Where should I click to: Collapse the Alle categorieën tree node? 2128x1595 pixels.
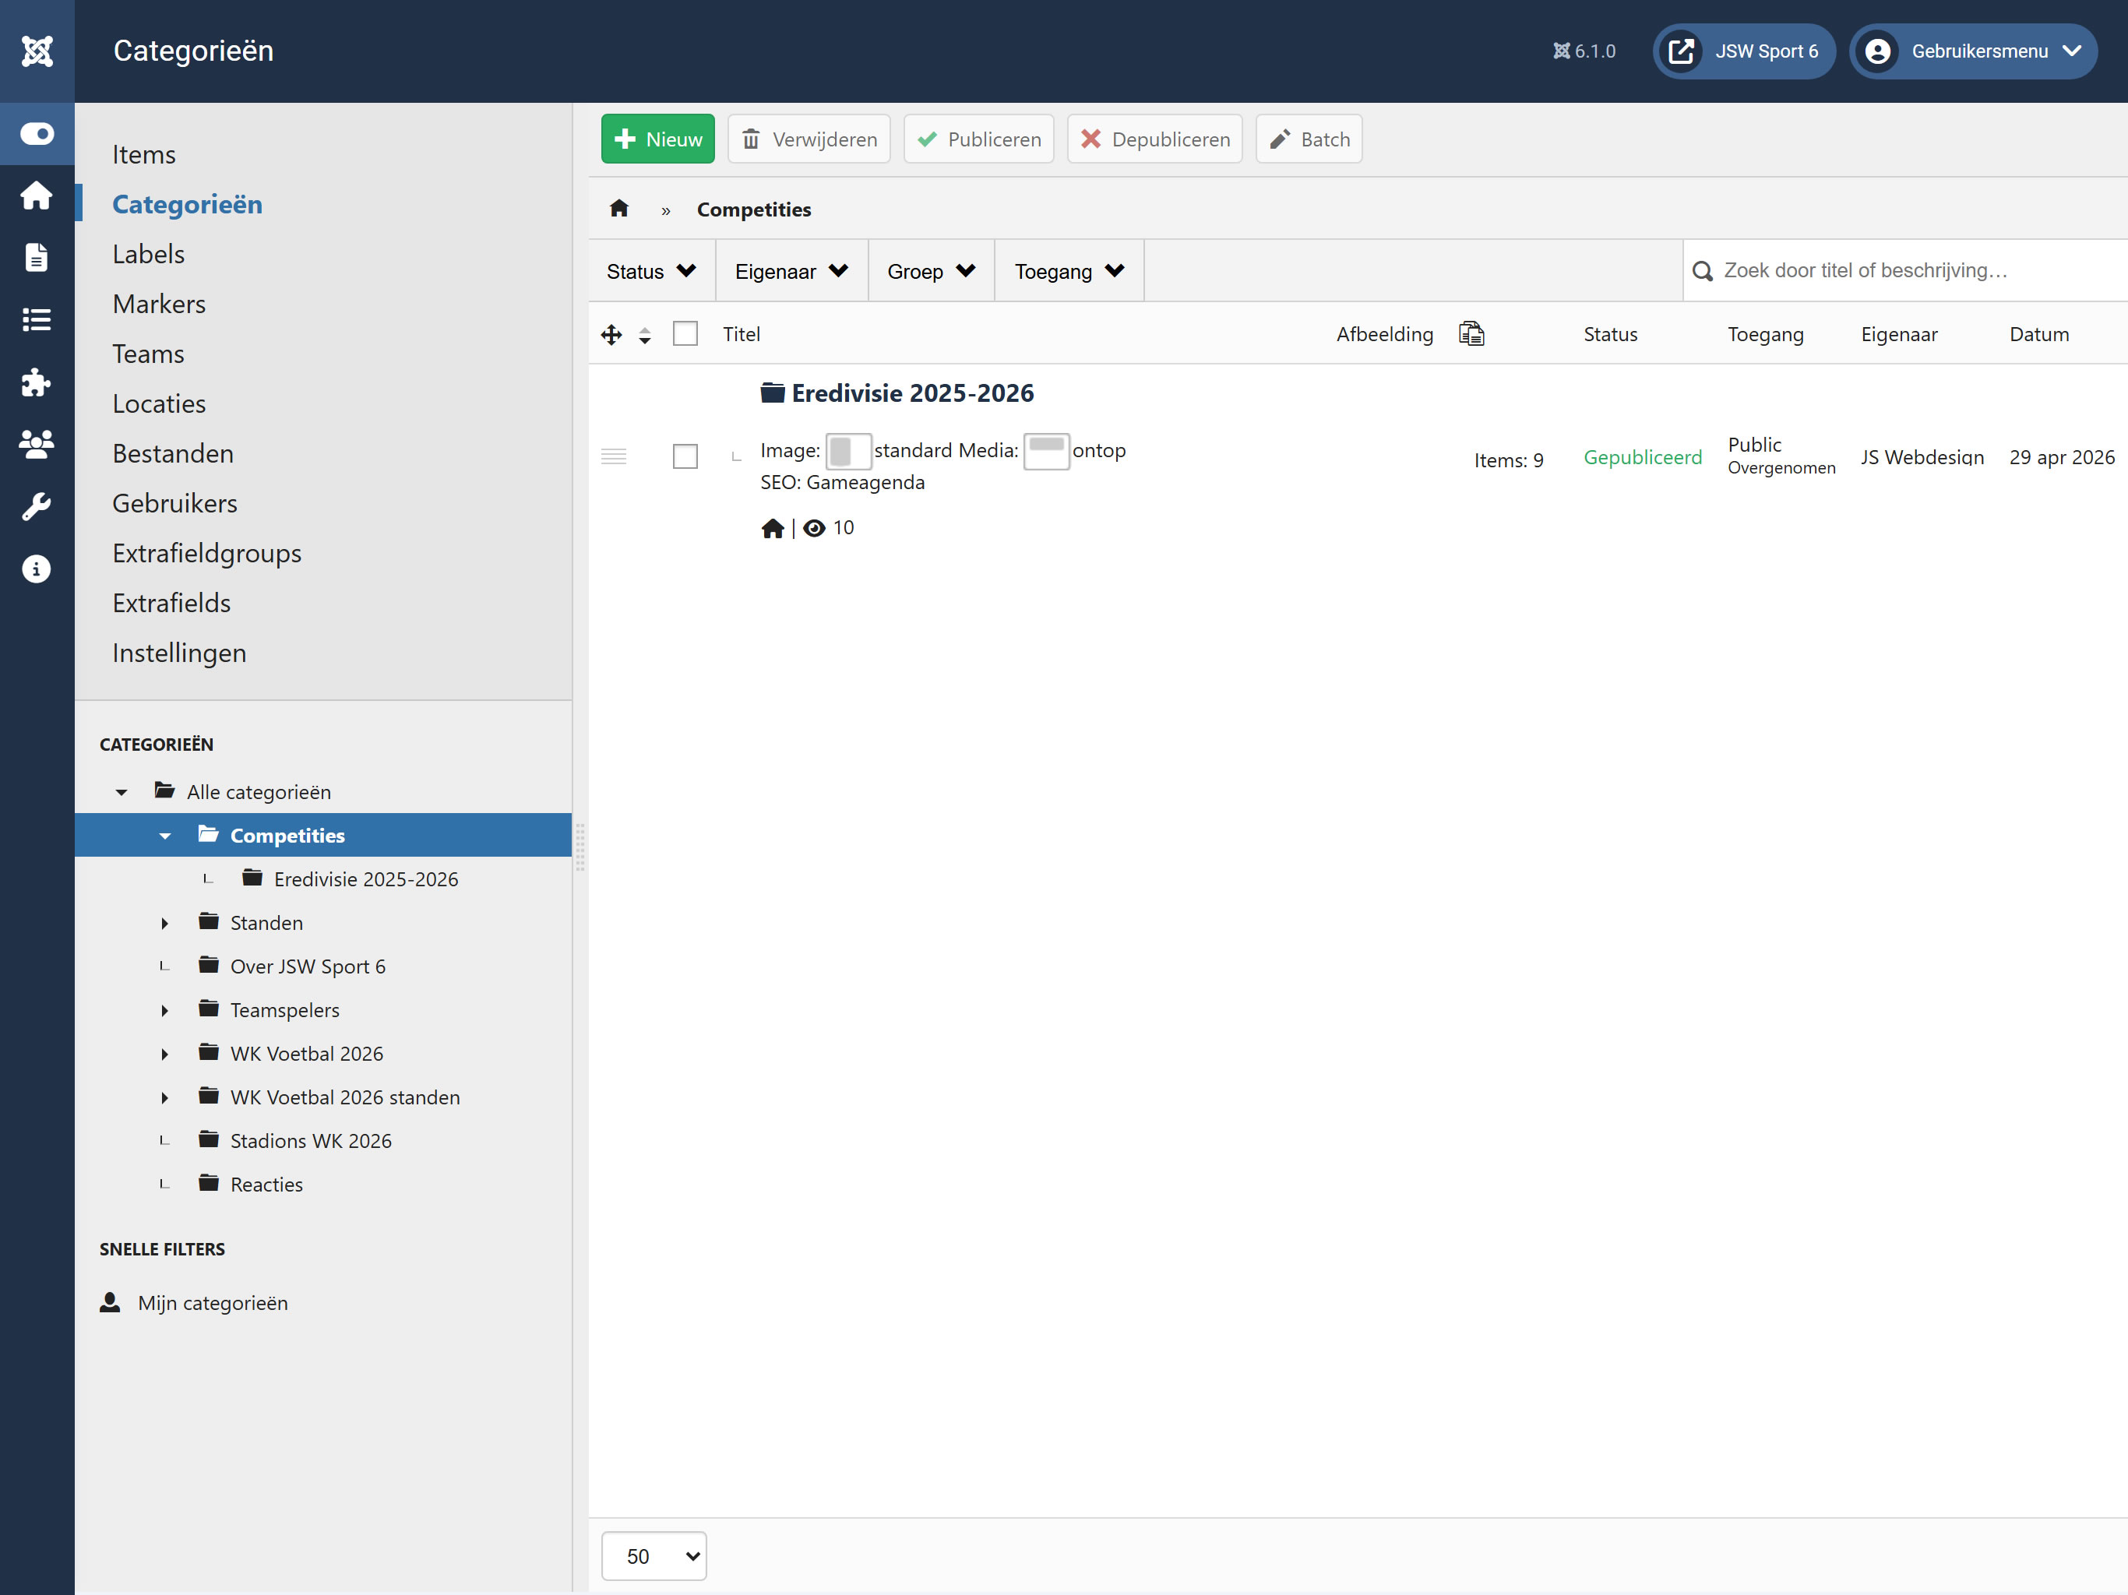coord(122,792)
